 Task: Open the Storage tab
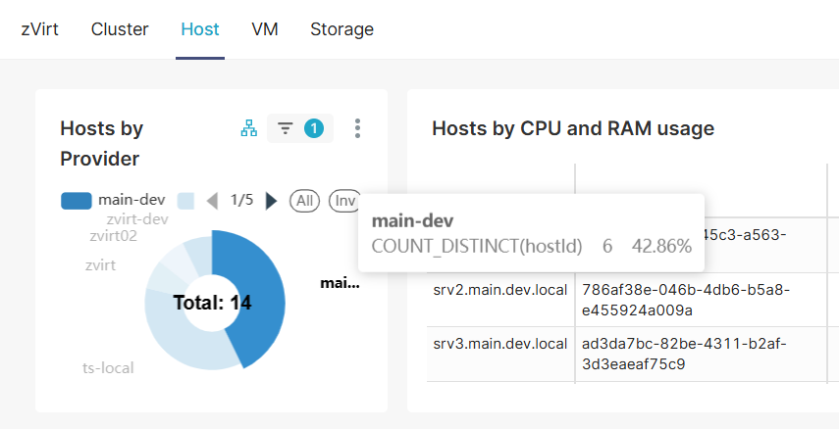tap(341, 28)
